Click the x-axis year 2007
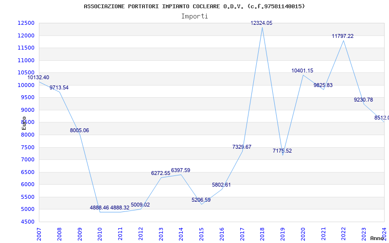Image resolution: width=389 pixels, height=243 pixels. 39,234
